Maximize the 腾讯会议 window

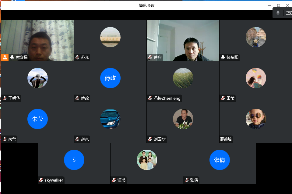[278, 5]
